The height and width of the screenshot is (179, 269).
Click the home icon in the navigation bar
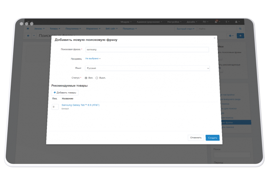coord(28,28)
